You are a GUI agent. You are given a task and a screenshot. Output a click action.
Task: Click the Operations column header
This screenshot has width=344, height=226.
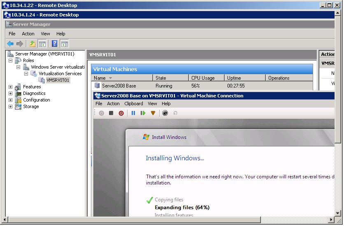click(289, 78)
